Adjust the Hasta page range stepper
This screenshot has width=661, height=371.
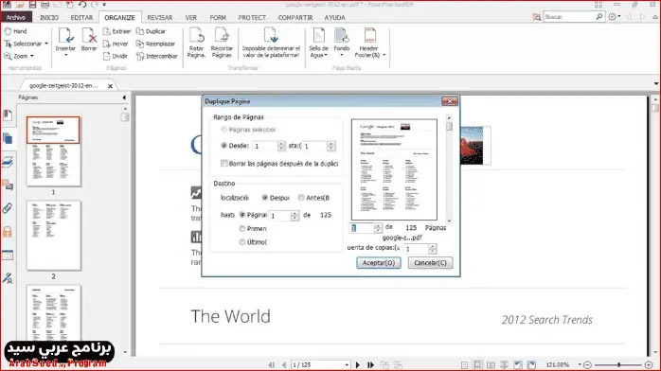click(330, 146)
